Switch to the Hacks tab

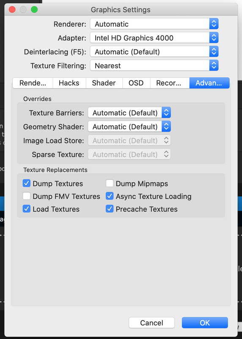pos(69,83)
